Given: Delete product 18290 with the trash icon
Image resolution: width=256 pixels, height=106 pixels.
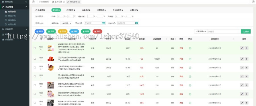Looking at the screenshot, I should [x=246, y=85].
